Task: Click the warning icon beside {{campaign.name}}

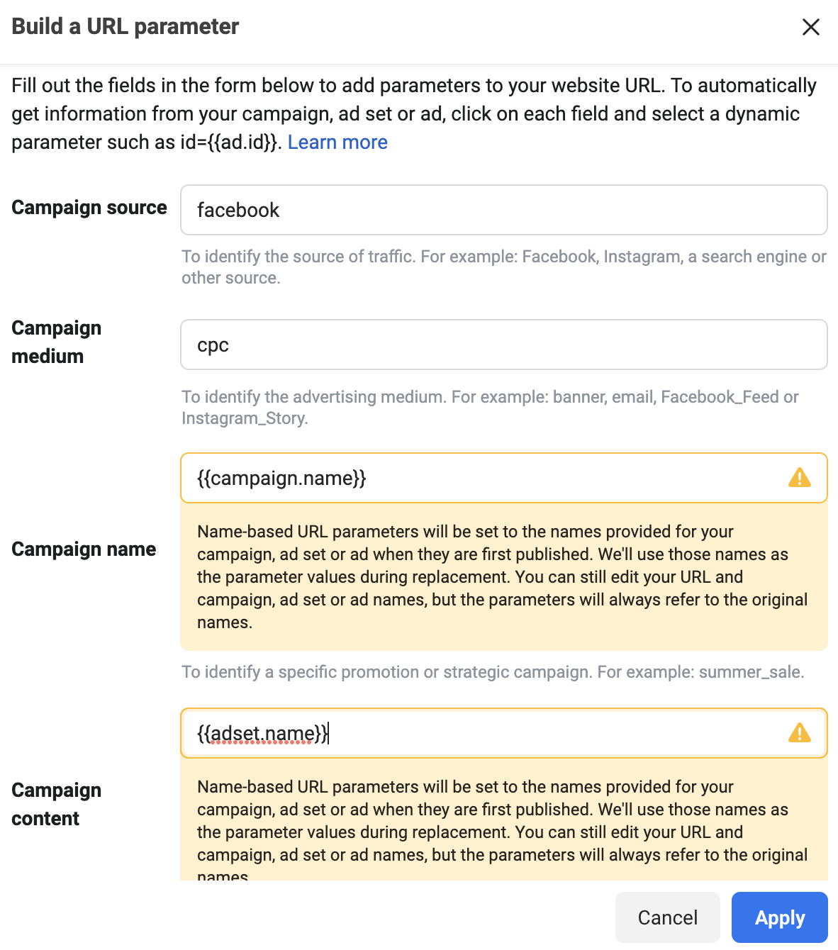Action: pyautogui.click(x=800, y=478)
